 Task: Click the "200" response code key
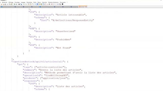[32, 84]
